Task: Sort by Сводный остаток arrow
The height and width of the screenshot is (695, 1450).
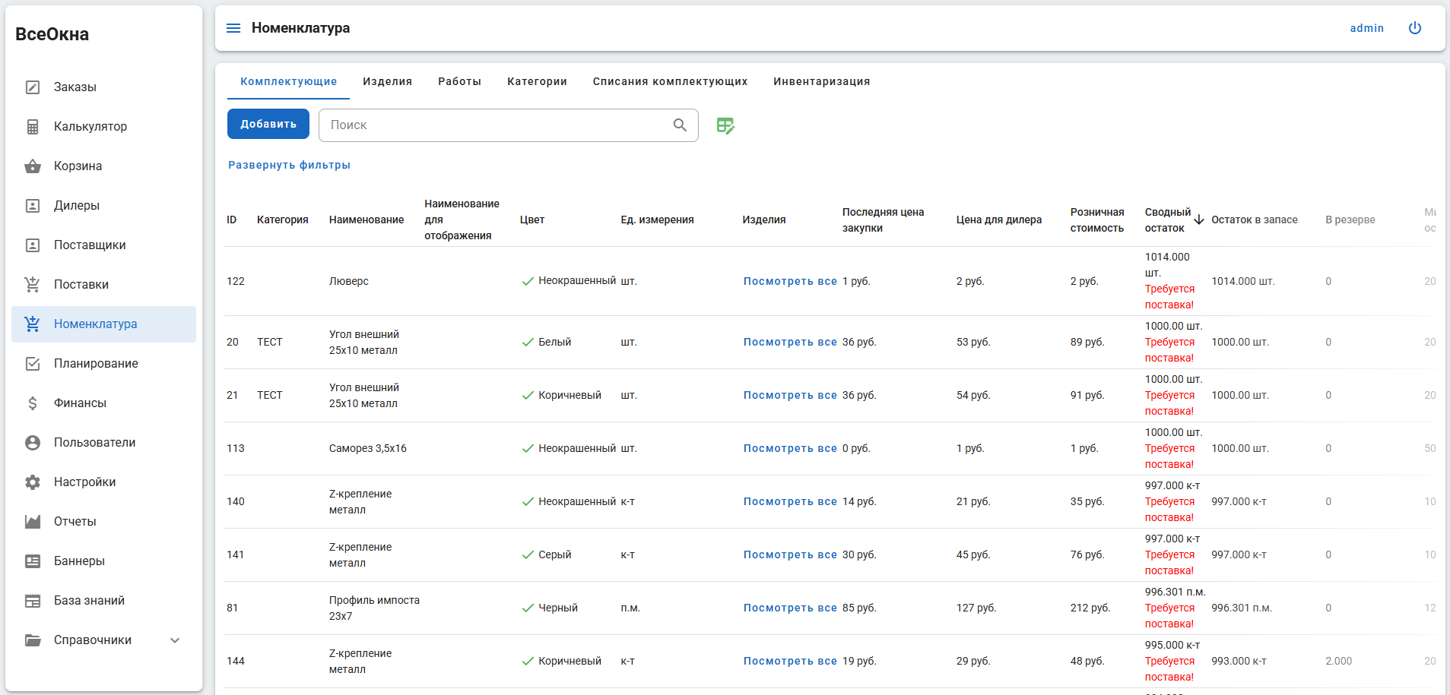Action: pyautogui.click(x=1199, y=220)
